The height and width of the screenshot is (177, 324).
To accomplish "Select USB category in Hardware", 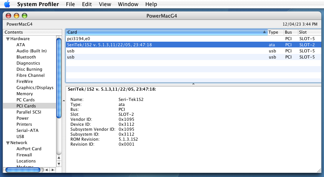I will coord(20,136).
